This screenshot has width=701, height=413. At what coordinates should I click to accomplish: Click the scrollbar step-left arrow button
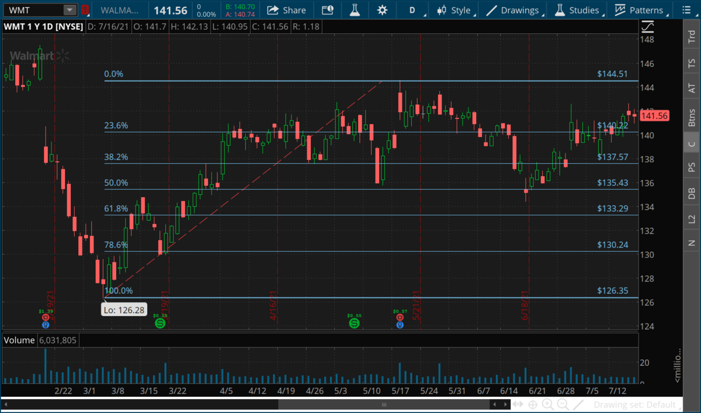click(495, 404)
